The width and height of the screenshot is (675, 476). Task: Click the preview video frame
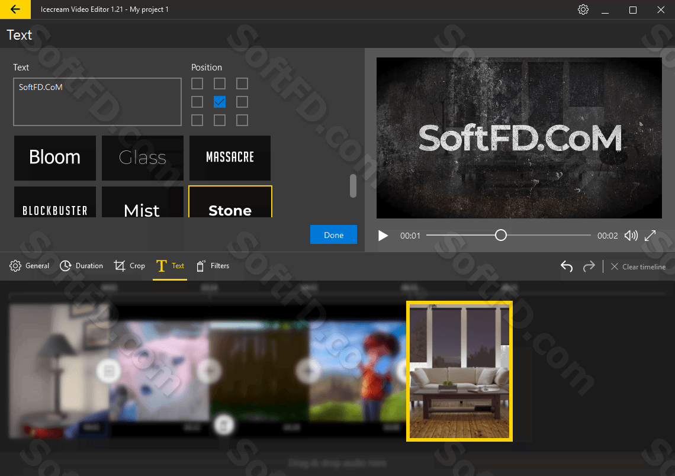tap(519, 138)
